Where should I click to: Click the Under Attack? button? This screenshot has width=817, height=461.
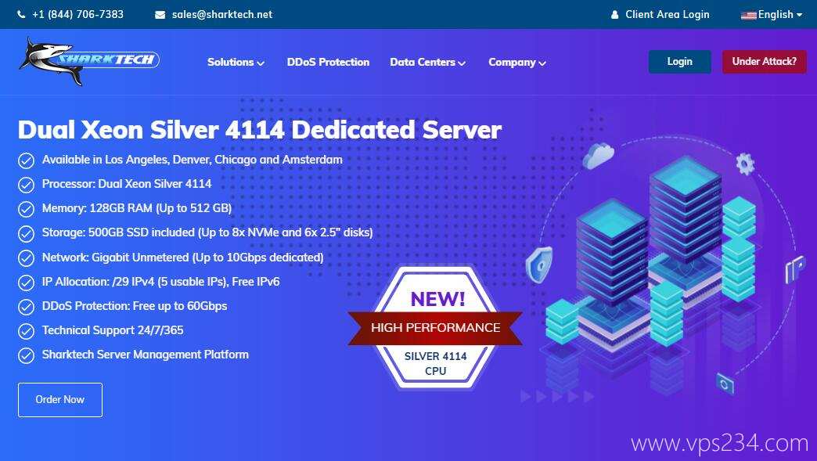point(765,62)
